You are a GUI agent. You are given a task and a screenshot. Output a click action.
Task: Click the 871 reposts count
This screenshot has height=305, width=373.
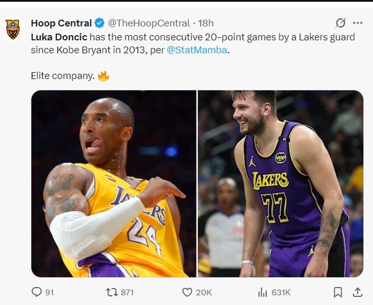click(x=128, y=292)
